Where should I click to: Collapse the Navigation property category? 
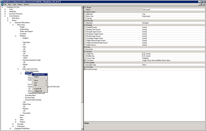click(85, 63)
